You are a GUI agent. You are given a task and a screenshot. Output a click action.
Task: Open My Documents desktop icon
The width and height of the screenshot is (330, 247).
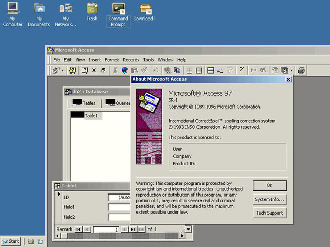pos(39,14)
